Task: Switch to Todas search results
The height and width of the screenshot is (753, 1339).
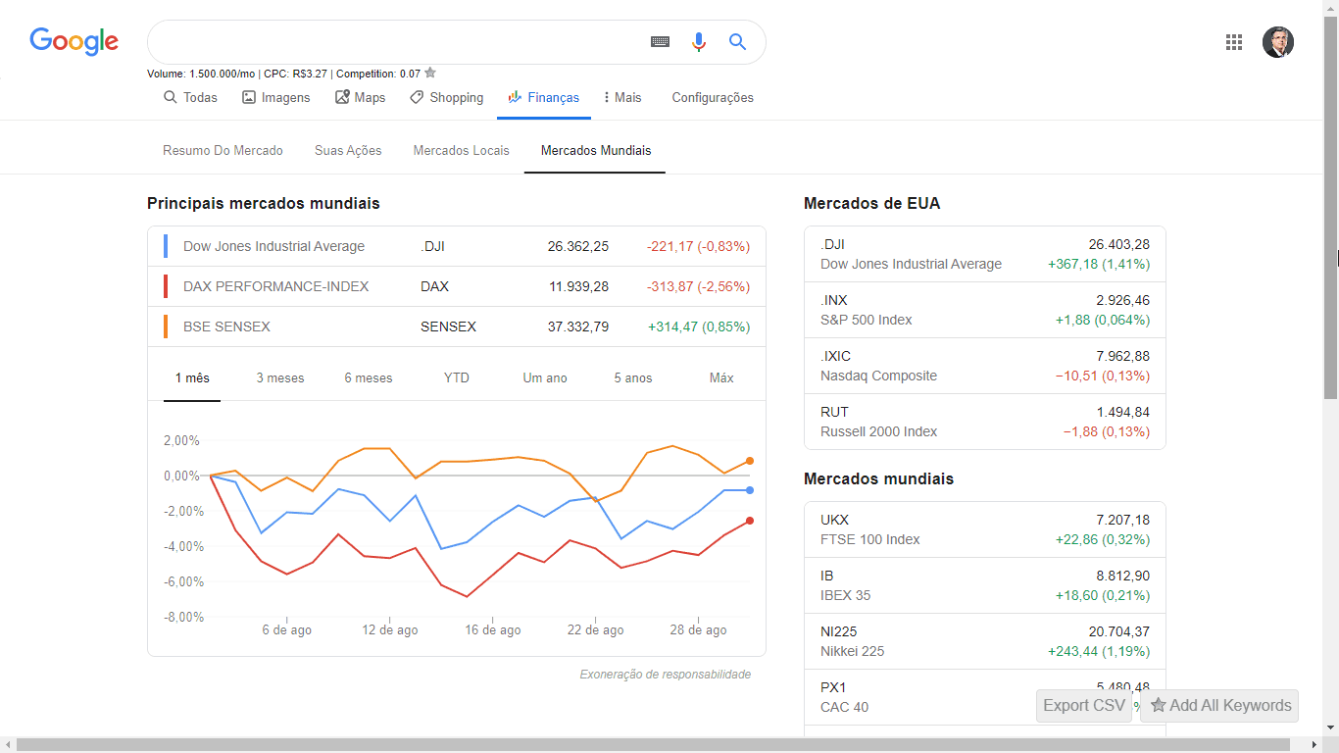Action: pyautogui.click(x=190, y=97)
